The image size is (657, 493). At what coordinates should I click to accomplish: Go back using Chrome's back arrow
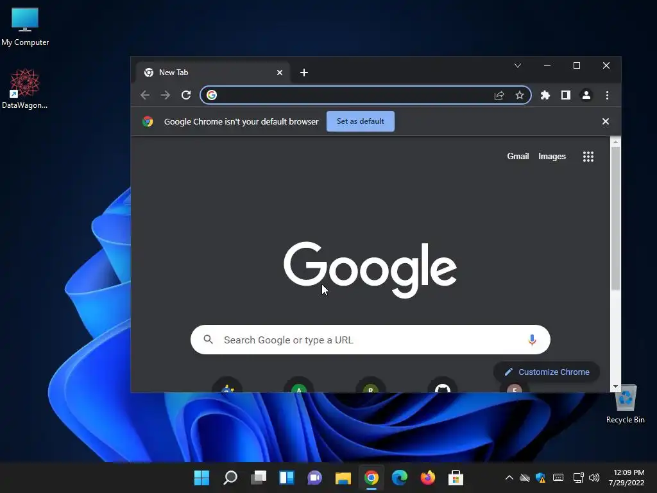click(x=145, y=95)
